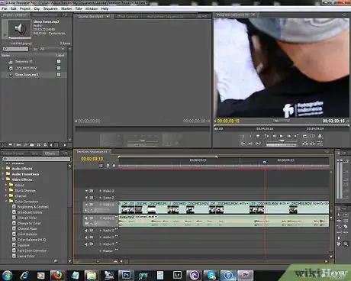The image size is (351, 281).
Task: Play the sequence in Program monitor
Action: (282, 136)
